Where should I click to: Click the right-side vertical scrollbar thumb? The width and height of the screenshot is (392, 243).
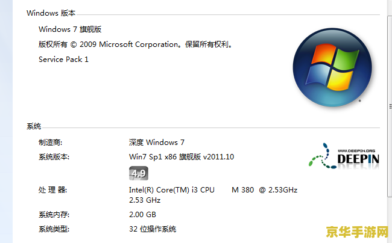click(390, 106)
